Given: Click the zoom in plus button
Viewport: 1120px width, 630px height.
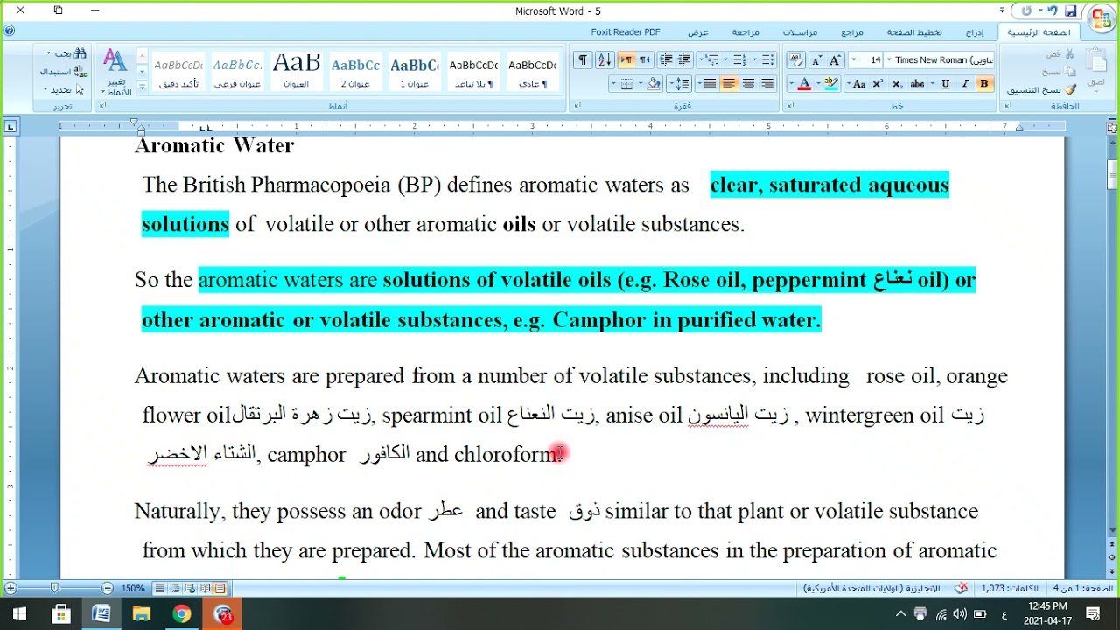Looking at the screenshot, I should coord(10,589).
